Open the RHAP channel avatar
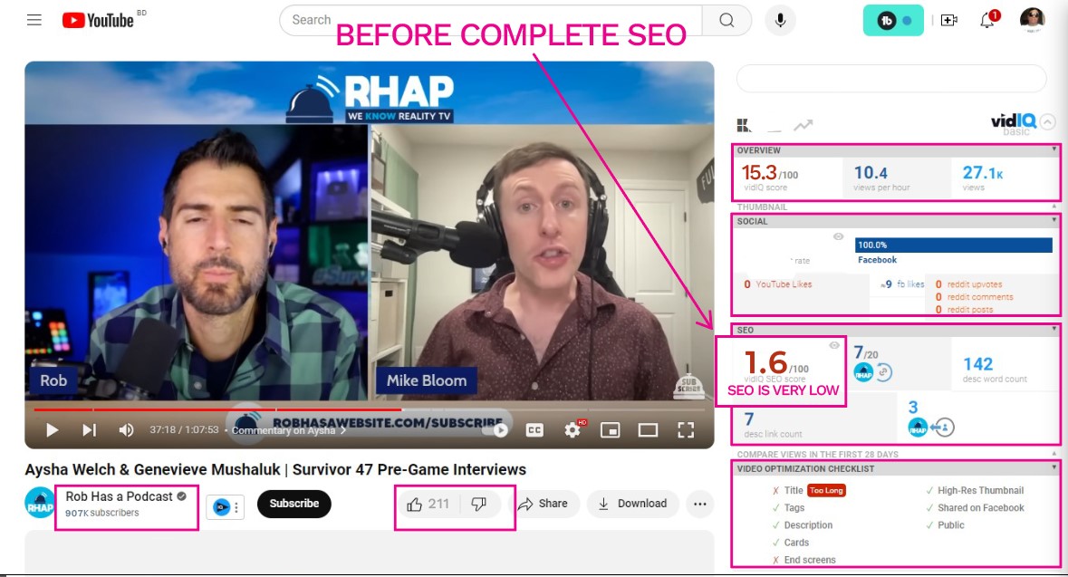1068x577 pixels. [x=40, y=504]
